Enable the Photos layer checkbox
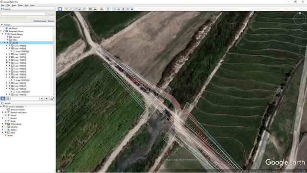Screen dimensions: 307x173 click(6, 118)
